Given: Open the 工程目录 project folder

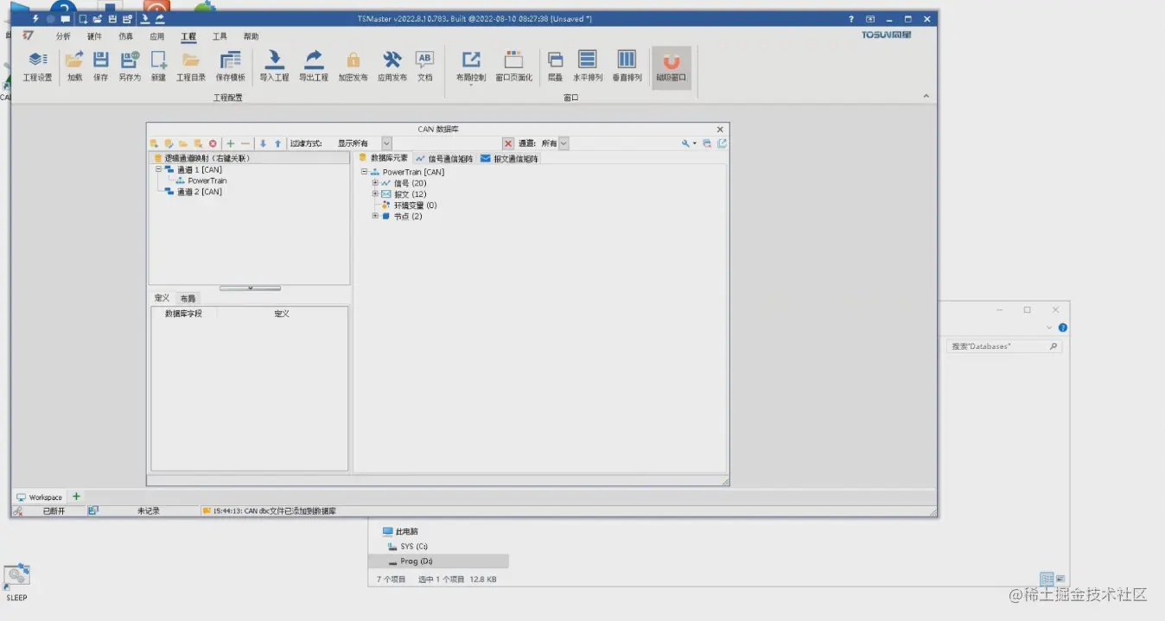Looking at the screenshot, I should point(191,67).
